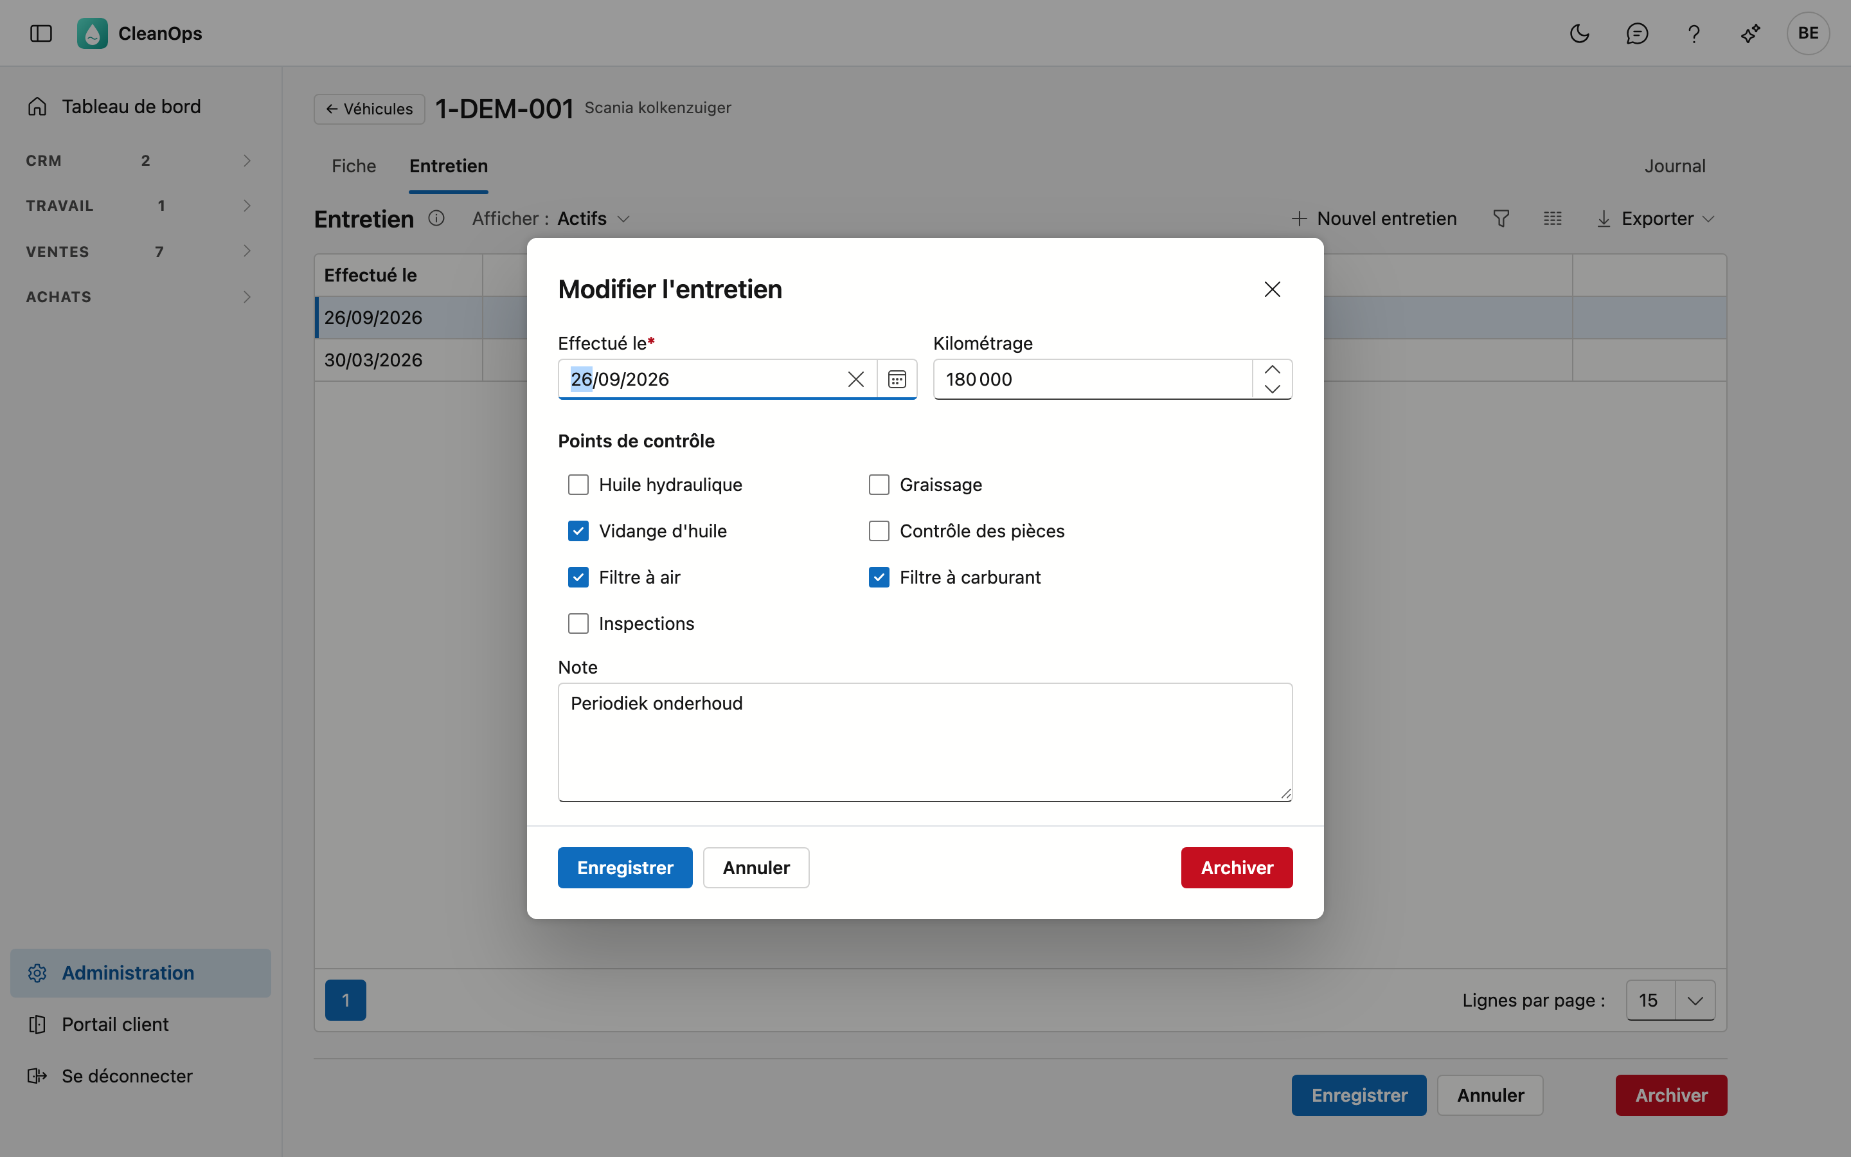Uncheck Vidange d'huile checkbox
This screenshot has width=1851, height=1157.
coord(578,531)
